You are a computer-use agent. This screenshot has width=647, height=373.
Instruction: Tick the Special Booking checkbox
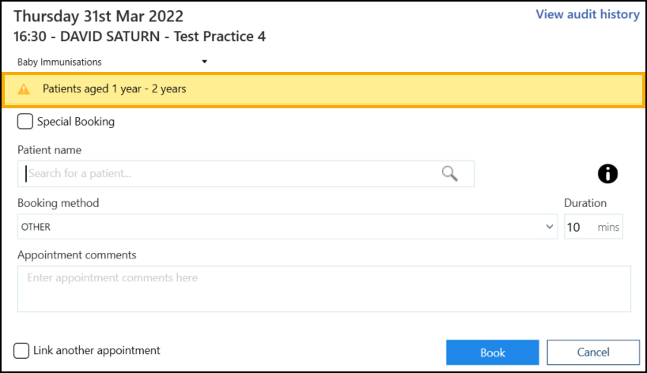pos(25,122)
